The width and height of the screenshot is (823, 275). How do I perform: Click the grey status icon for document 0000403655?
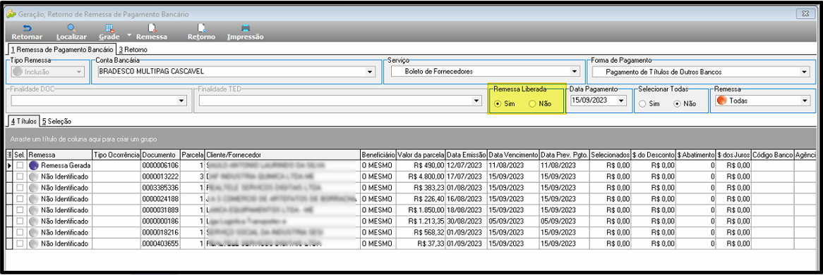pos(34,244)
